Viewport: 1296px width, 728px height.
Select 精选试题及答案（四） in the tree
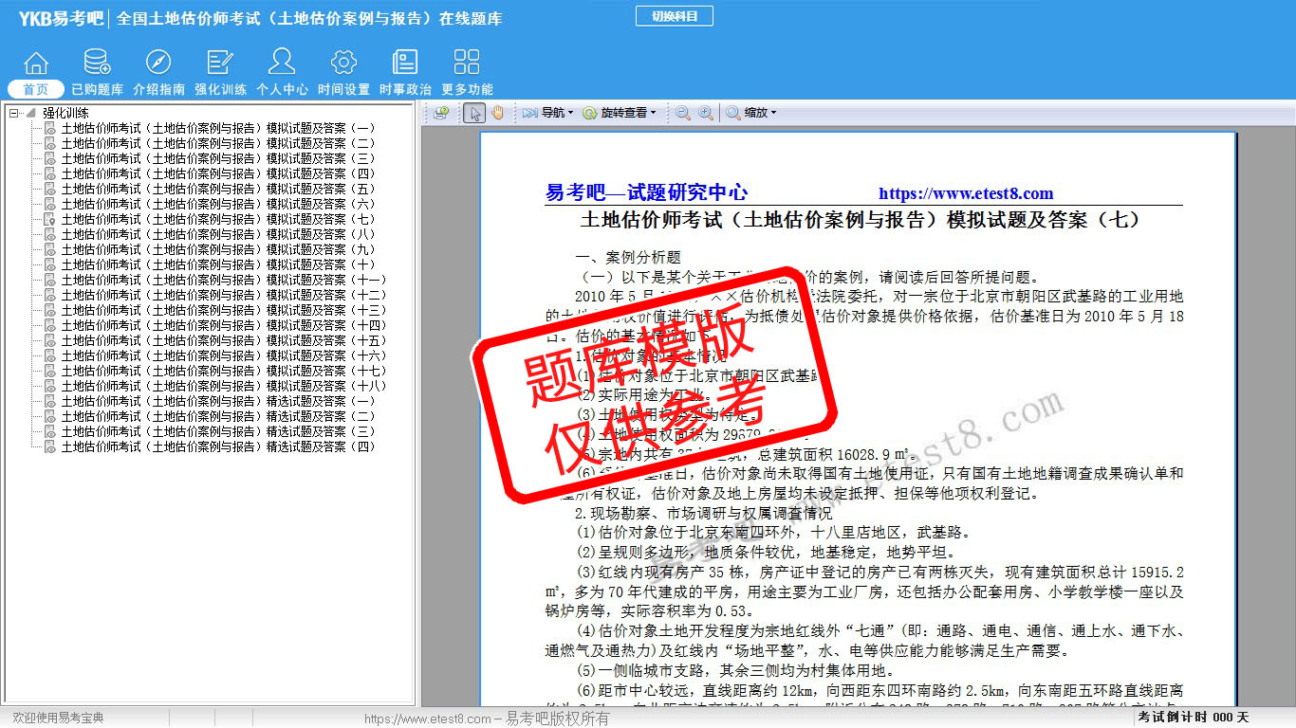point(217,446)
